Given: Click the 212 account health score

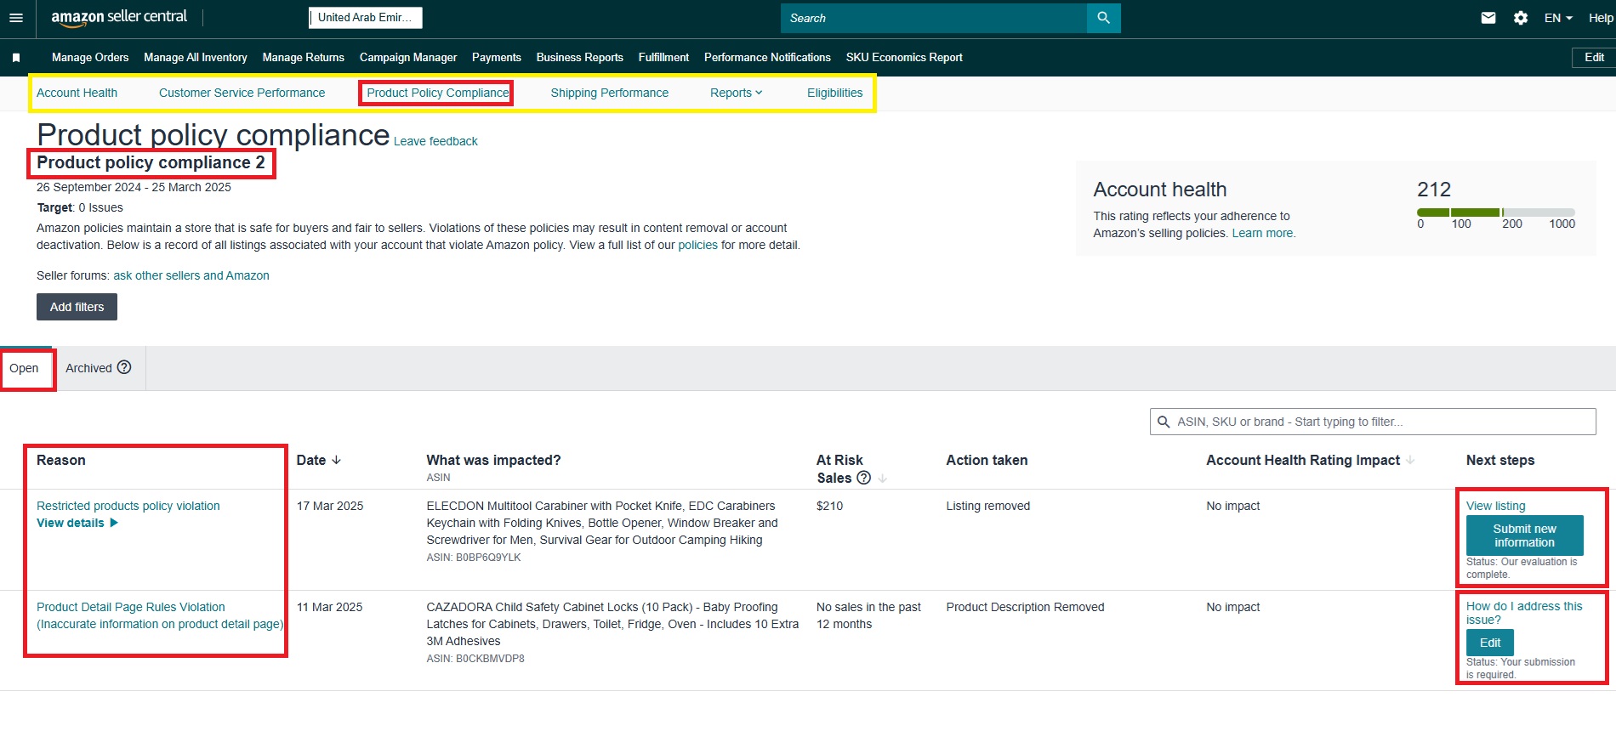Looking at the screenshot, I should (1434, 190).
